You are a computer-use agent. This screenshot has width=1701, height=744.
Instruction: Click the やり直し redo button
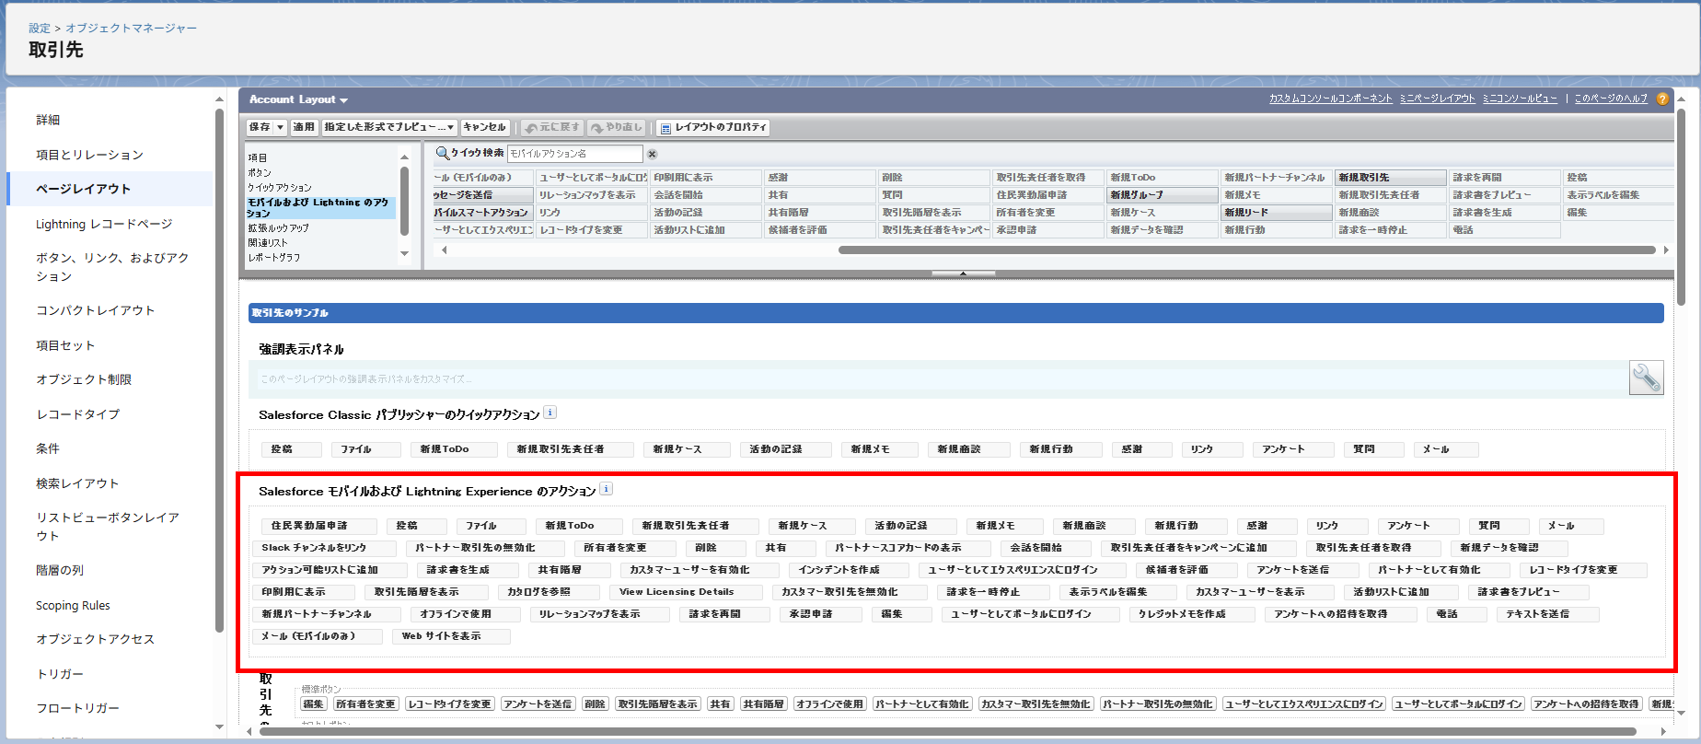click(617, 127)
